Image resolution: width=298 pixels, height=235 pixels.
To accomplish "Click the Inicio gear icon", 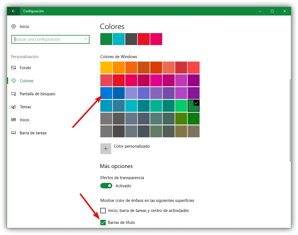I will click(14, 27).
